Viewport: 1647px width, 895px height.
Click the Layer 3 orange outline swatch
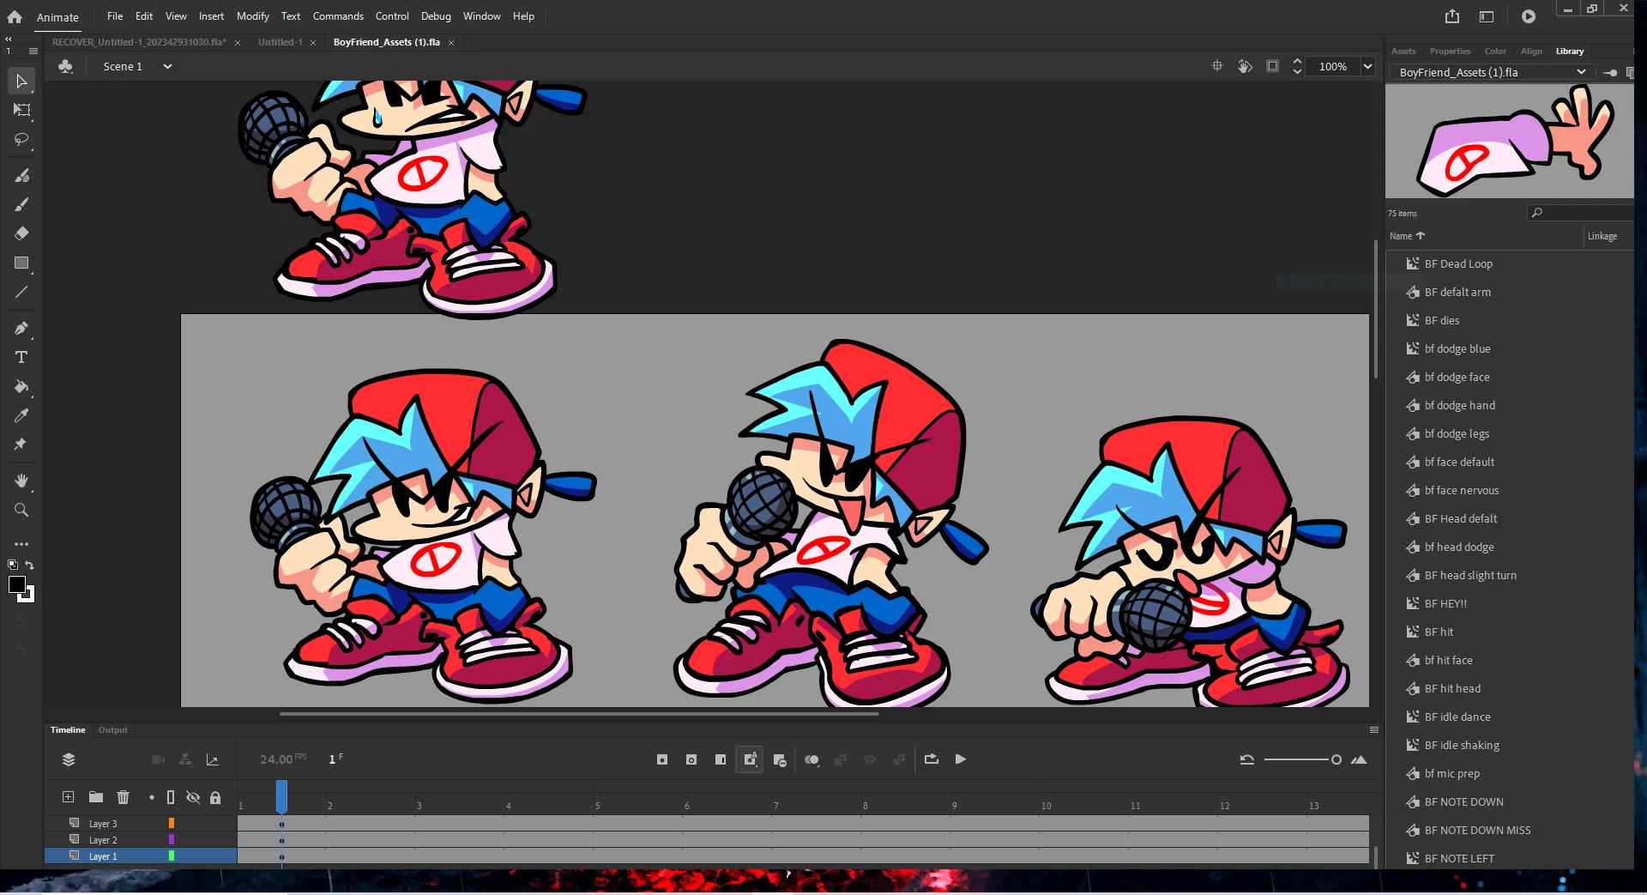[x=172, y=824]
